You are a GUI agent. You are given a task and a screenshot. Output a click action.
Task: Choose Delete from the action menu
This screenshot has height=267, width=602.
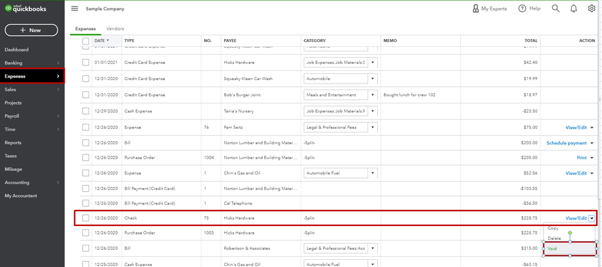[554, 238]
